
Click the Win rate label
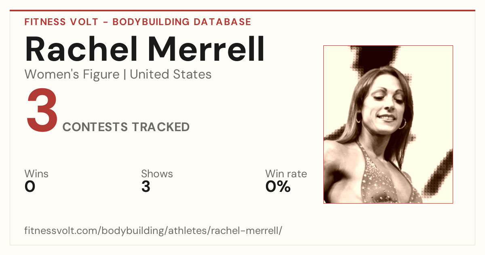pyautogui.click(x=286, y=174)
